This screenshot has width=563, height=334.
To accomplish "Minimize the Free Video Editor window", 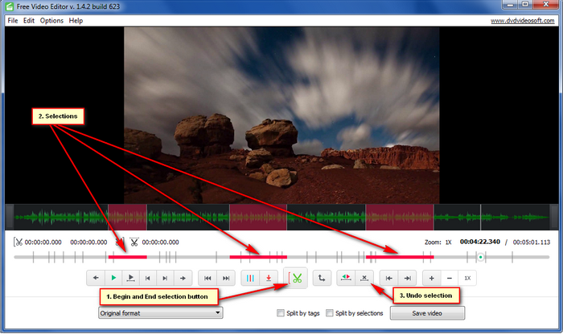I will pyautogui.click(x=510, y=4).
